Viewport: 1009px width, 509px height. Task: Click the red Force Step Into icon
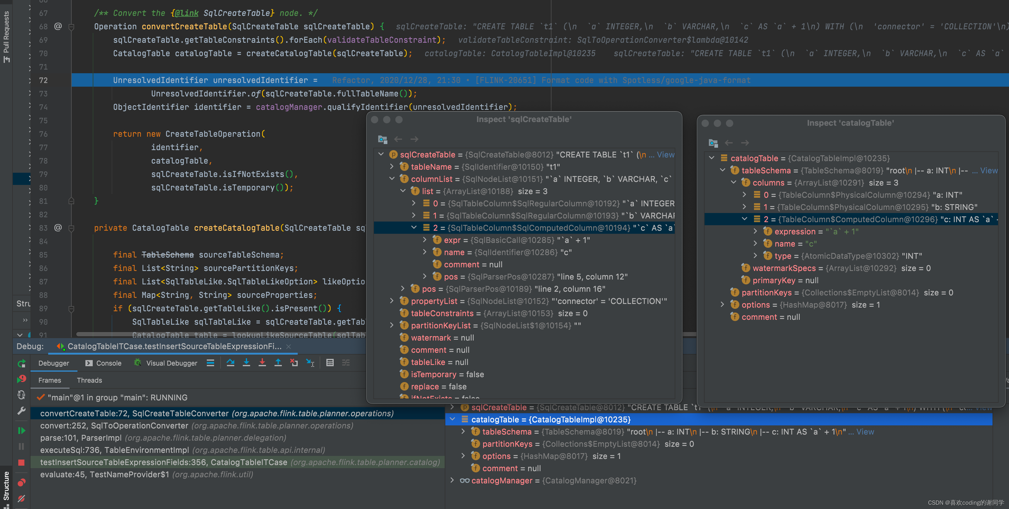pos(262,363)
